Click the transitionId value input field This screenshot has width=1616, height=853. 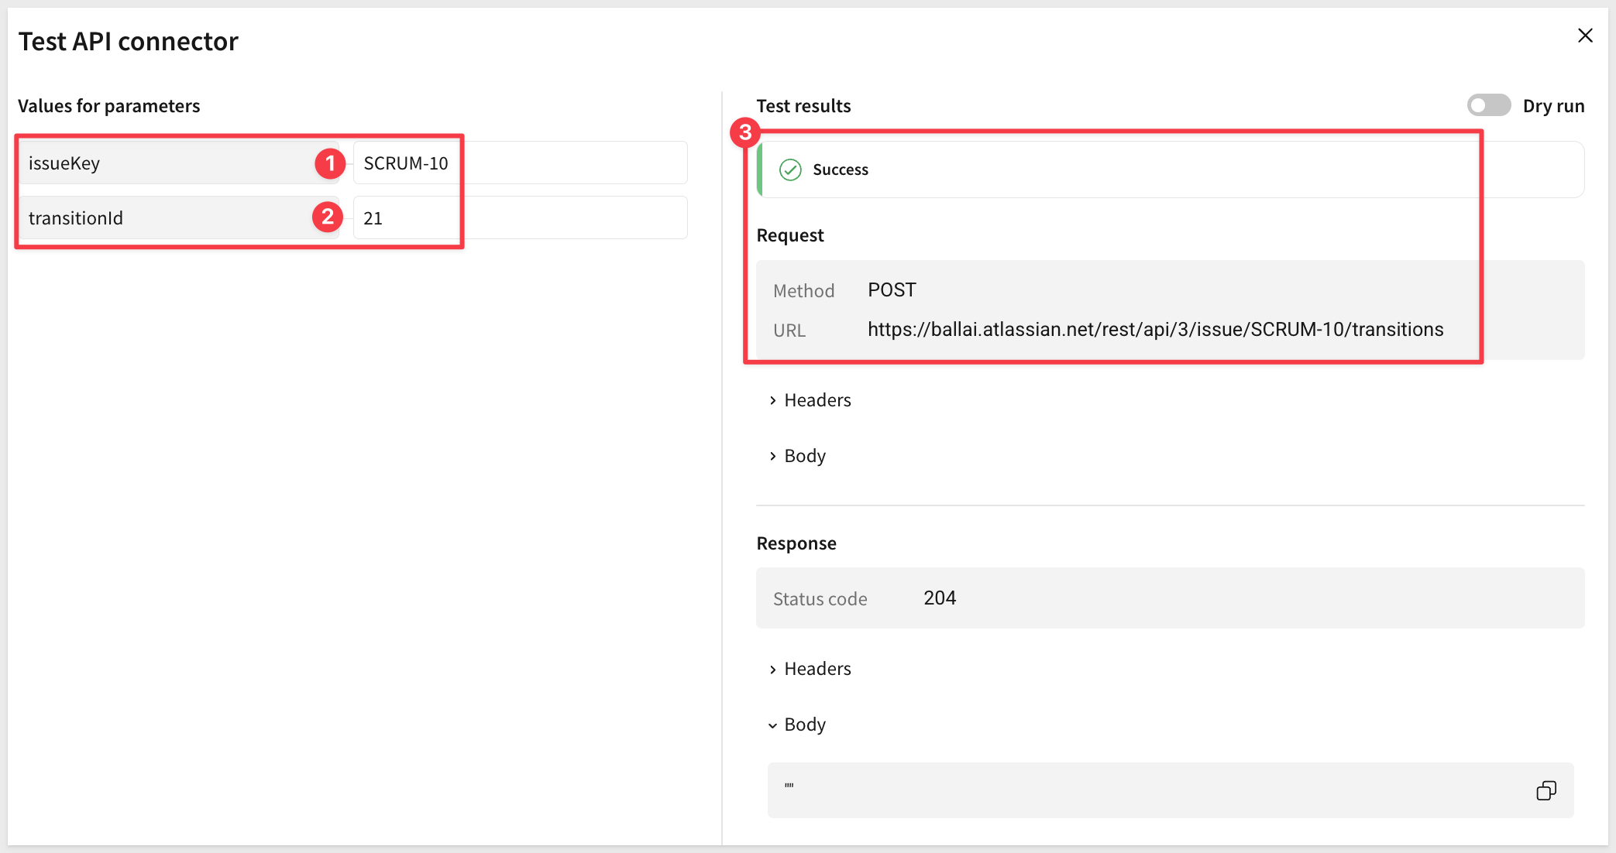(519, 218)
